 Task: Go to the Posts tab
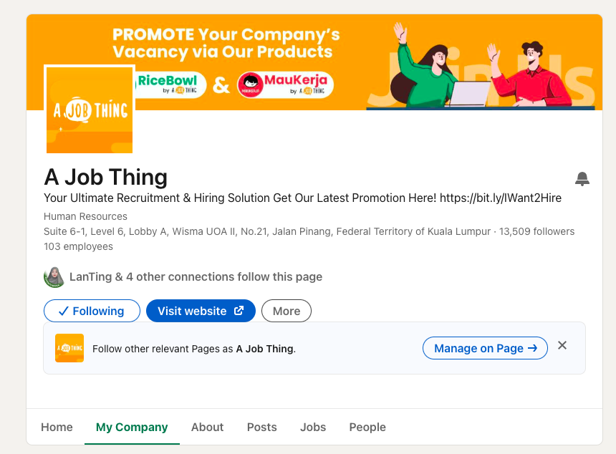[261, 427]
